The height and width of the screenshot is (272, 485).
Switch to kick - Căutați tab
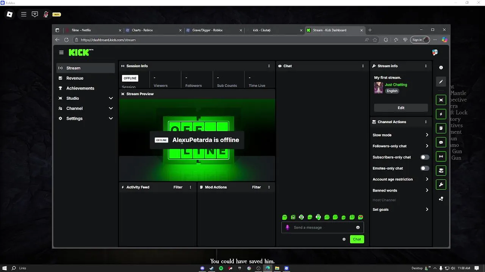[274, 30]
